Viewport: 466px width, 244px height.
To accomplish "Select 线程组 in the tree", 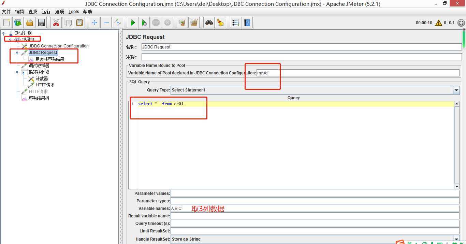I will (28, 40).
